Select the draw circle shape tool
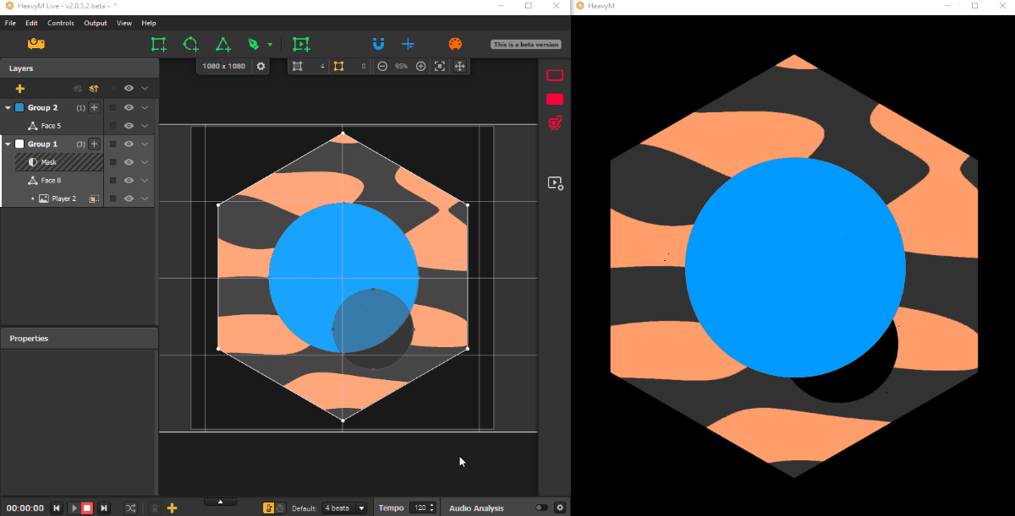Image resolution: width=1015 pixels, height=516 pixels. pos(191,45)
